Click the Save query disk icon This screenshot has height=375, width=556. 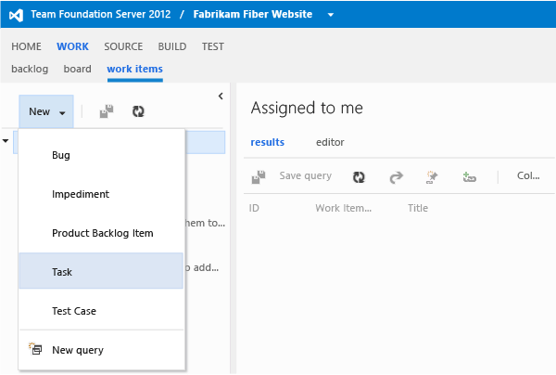click(259, 177)
